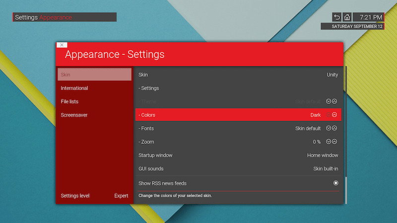This screenshot has height=223, width=397.
Task: Click the Saturday September 12 date
Action: 352,26
